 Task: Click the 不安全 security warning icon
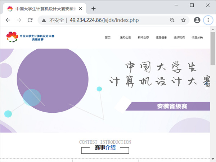click(x=44, y=20)
